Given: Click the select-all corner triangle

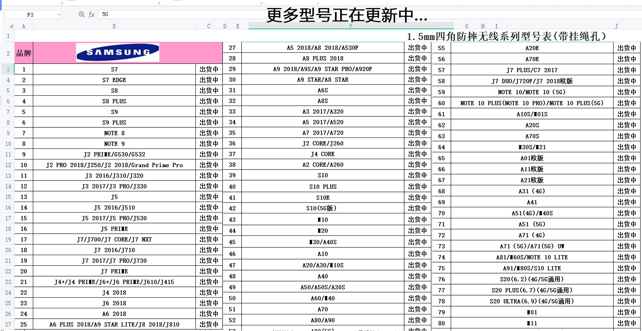Looking at the screenshot, I should tap(11, 26).
